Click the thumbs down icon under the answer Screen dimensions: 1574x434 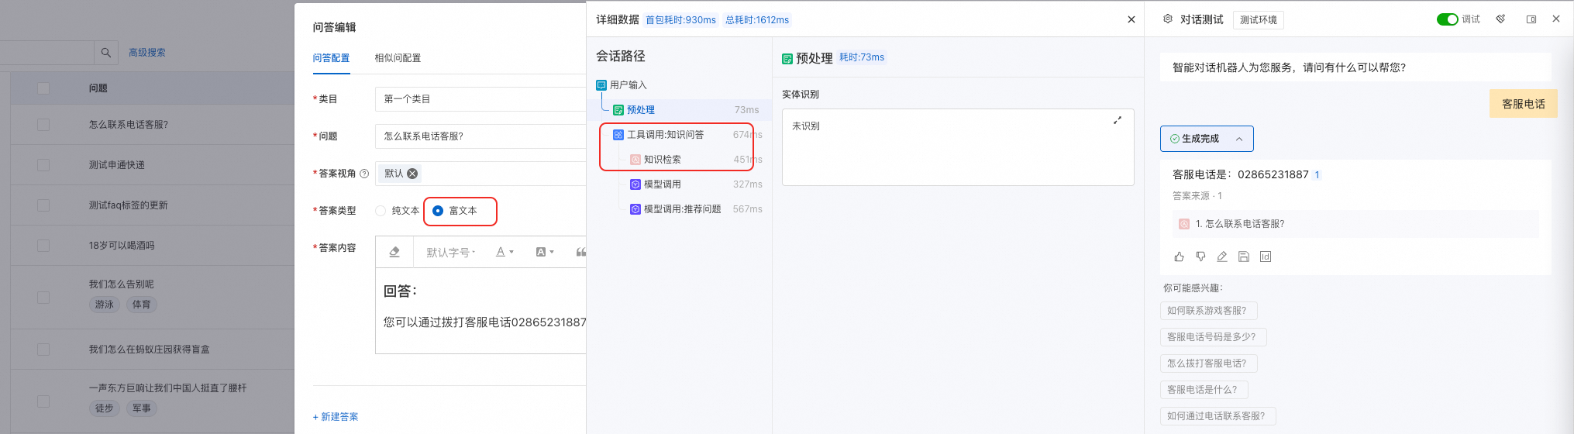(x=1200, y=257)
